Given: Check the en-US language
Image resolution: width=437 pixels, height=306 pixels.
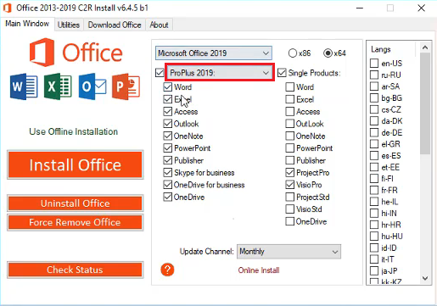Looking at the screenshot, I should (x=374, y=63).
